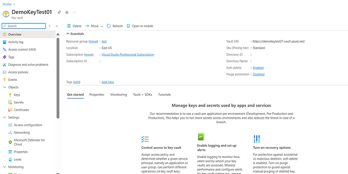Click the Add tags link
The image size is (348, 174).
click(107, 82)
